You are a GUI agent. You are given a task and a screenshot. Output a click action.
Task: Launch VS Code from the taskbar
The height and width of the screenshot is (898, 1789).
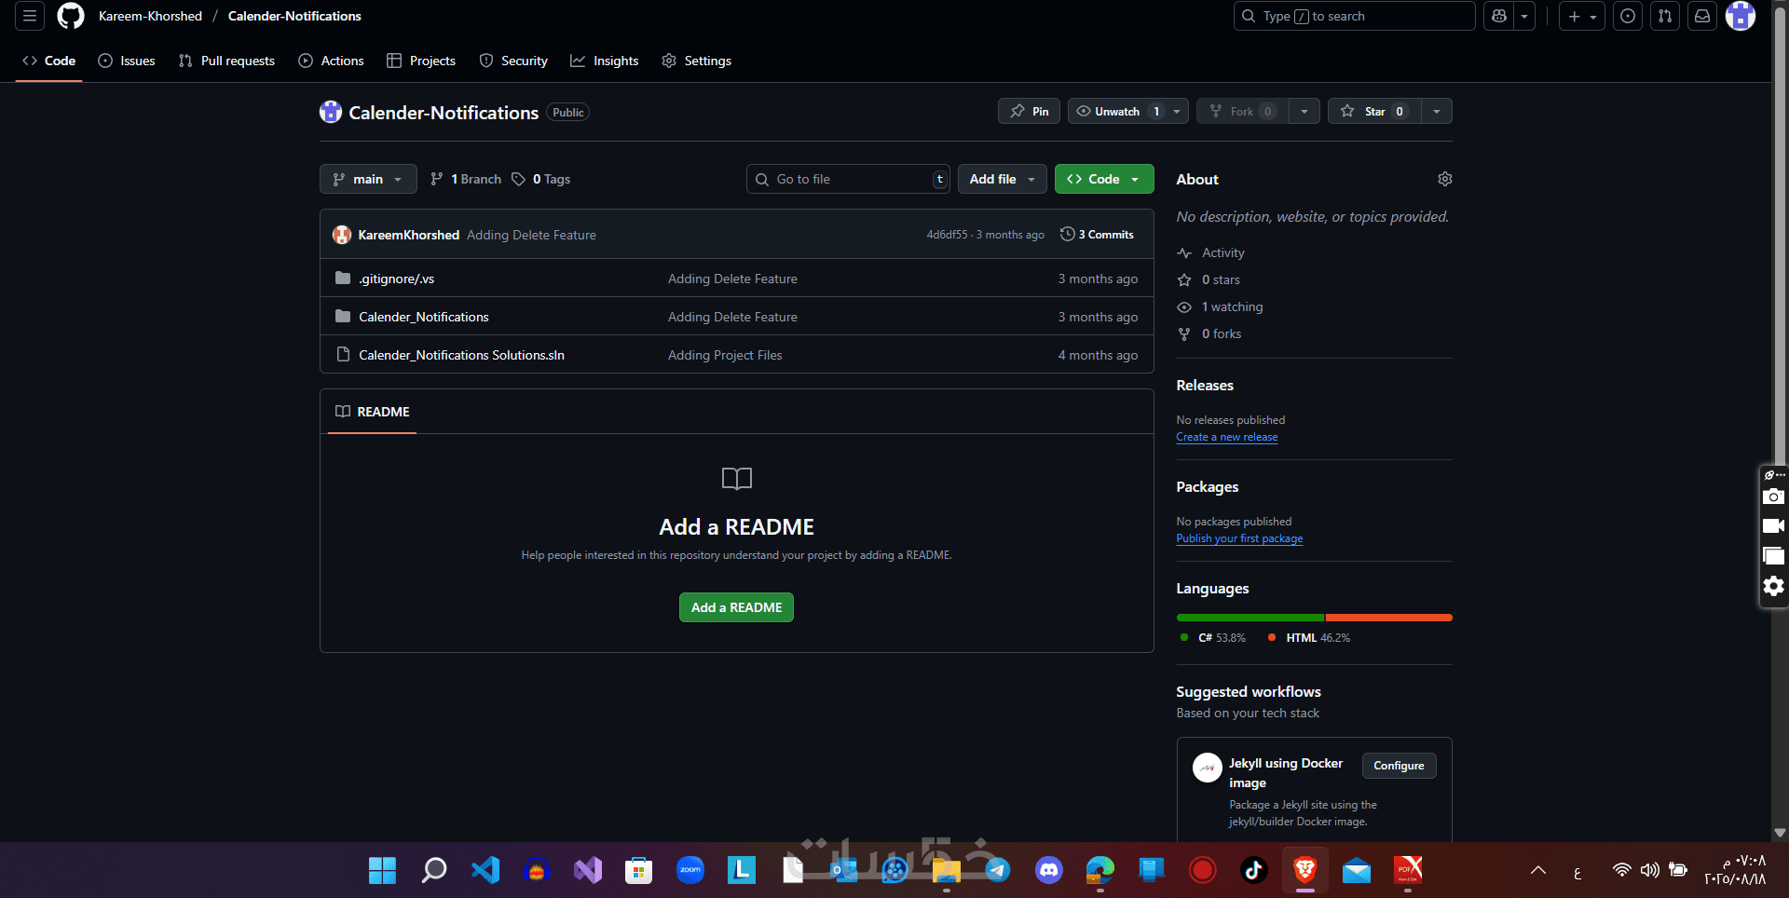point(485,870)
